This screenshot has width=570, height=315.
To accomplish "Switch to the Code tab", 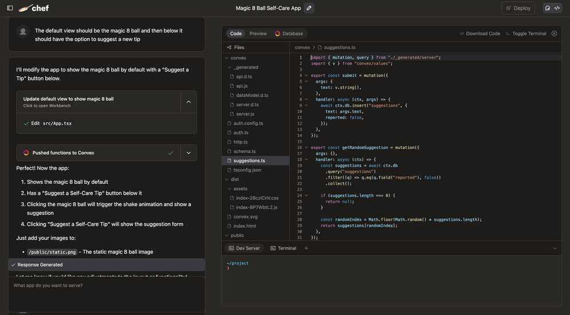I will point(236,33).
